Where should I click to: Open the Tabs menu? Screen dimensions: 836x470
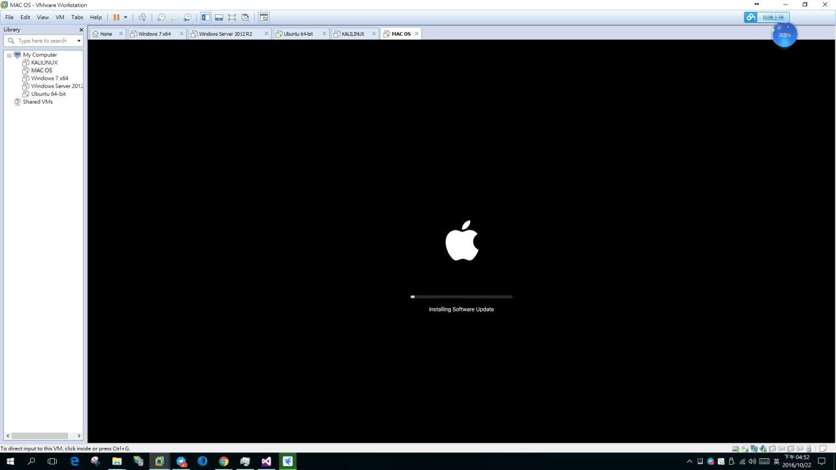[77, 18]
